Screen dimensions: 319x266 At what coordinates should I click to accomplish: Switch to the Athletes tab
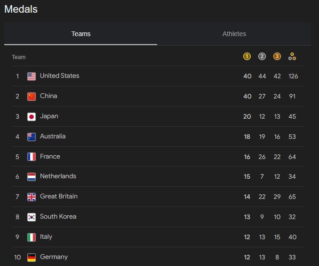[x=234, y=34]
